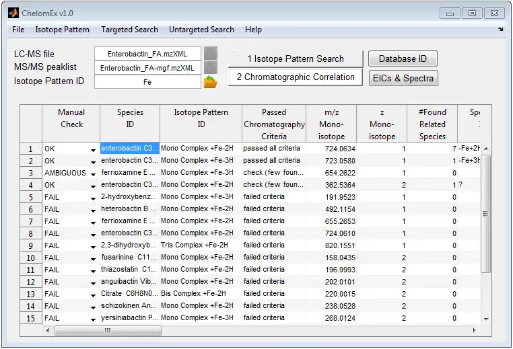The width and height of the screenshot is (513, 349).
Task: Select row header number 8
Action: pos(31,233)
